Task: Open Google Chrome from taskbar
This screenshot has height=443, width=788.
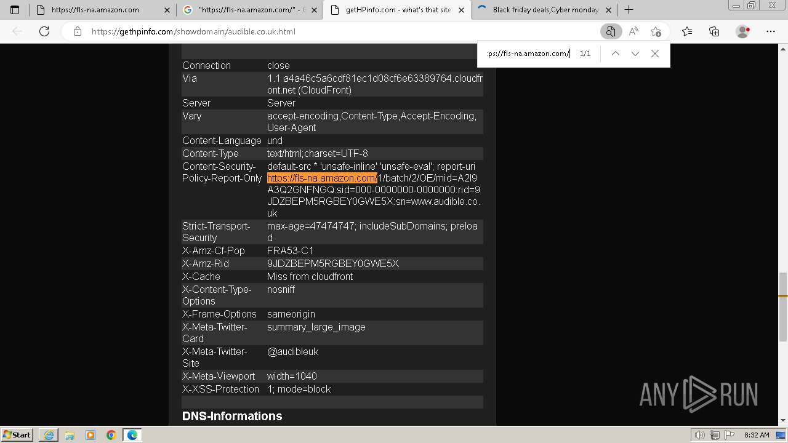Action: coord(111,435)
